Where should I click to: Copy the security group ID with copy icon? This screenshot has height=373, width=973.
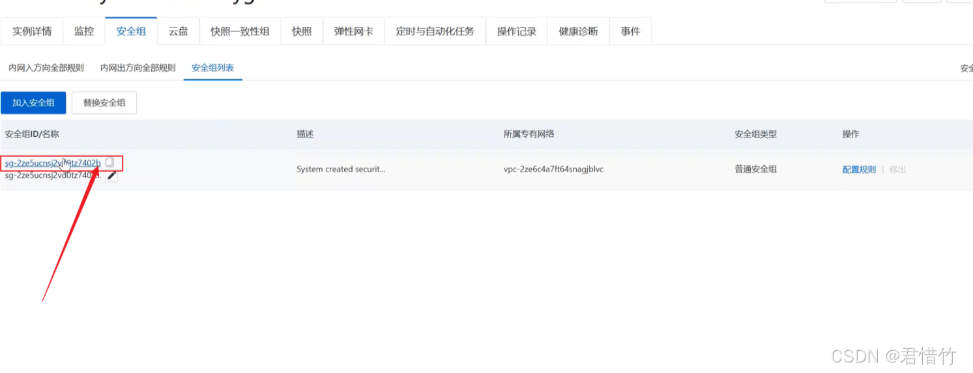point(109,162)
